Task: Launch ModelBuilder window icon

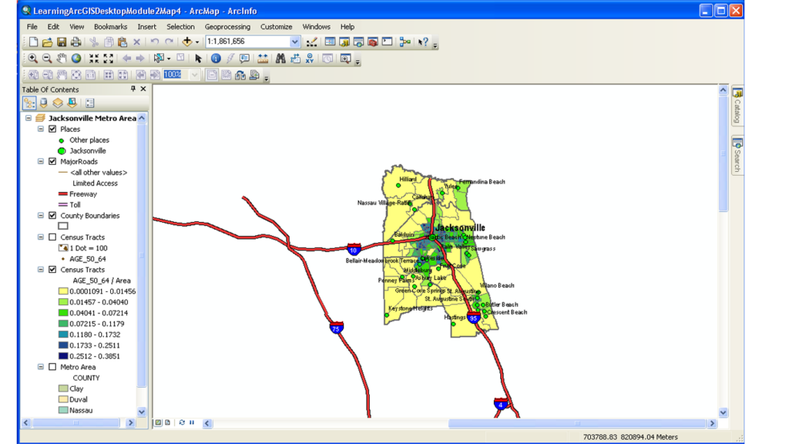Action: click(405, 42)
